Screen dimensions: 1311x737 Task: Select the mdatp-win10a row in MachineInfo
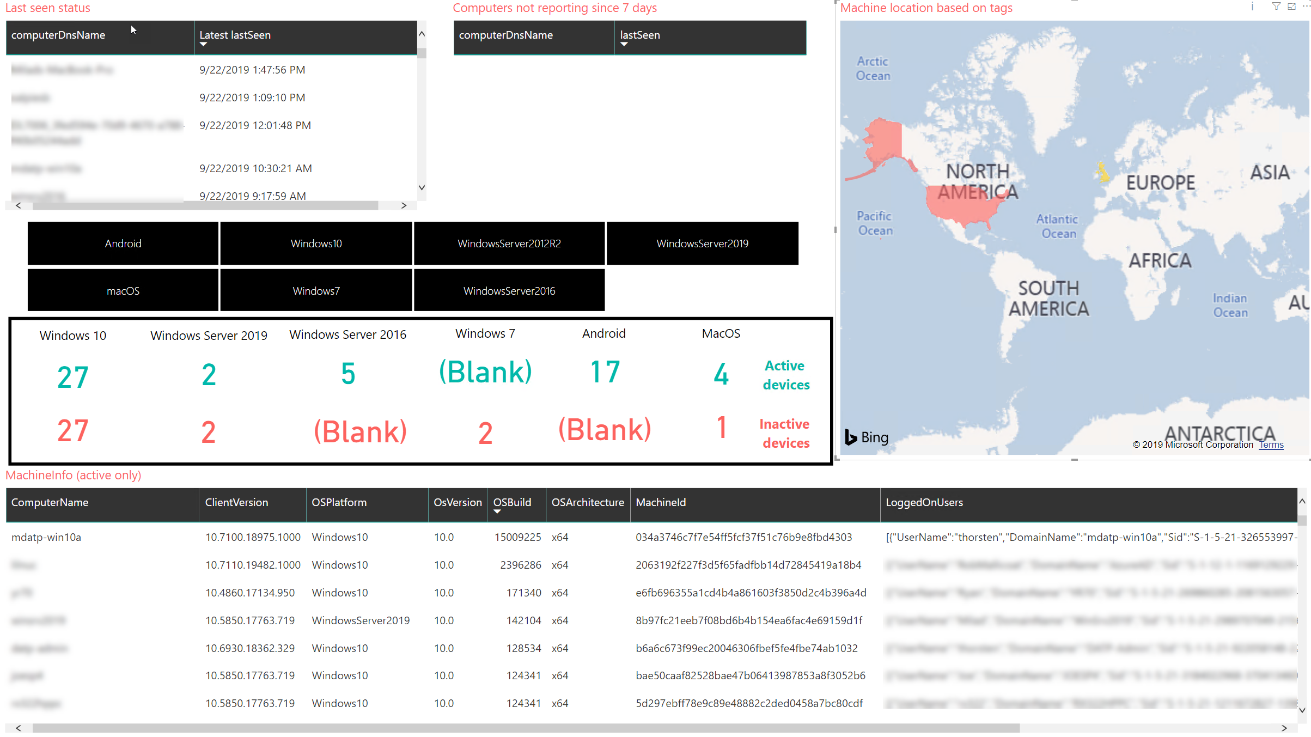pos(46,537)
